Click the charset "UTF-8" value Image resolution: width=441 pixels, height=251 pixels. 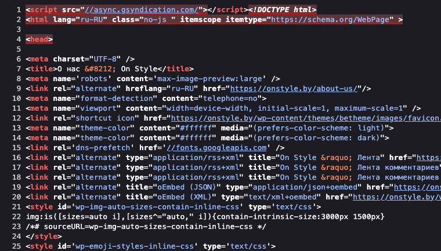point(104,59)
